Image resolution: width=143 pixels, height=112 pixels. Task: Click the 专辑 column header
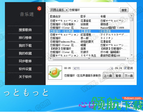114,16
